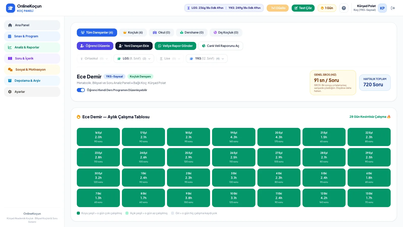Click the flame icon next to Aylık Çalışma Tablosu
Viewport: 403px width, 227px height.
point(79,117)
